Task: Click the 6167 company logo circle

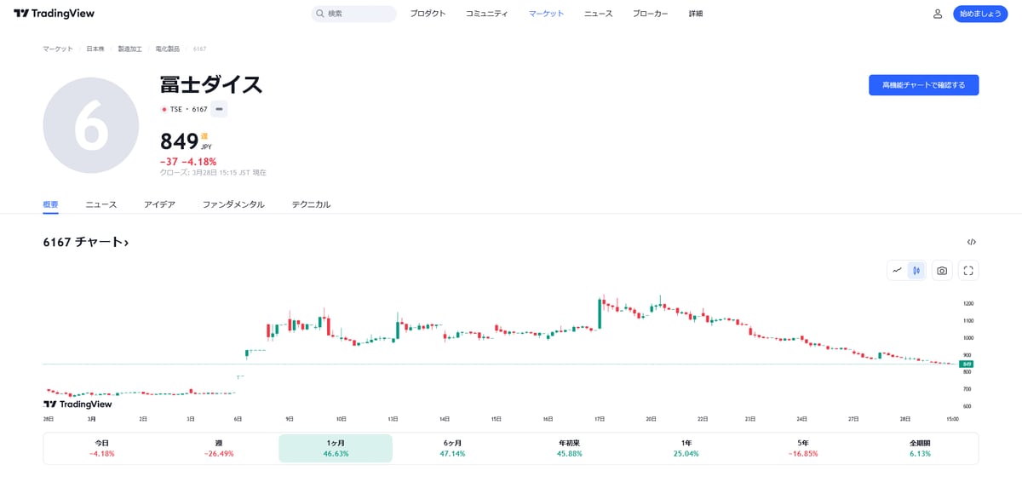Action: pos(91,125)
